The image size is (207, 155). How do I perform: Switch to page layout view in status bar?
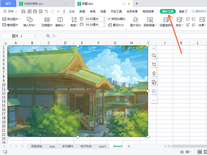[x=206, y=152]
